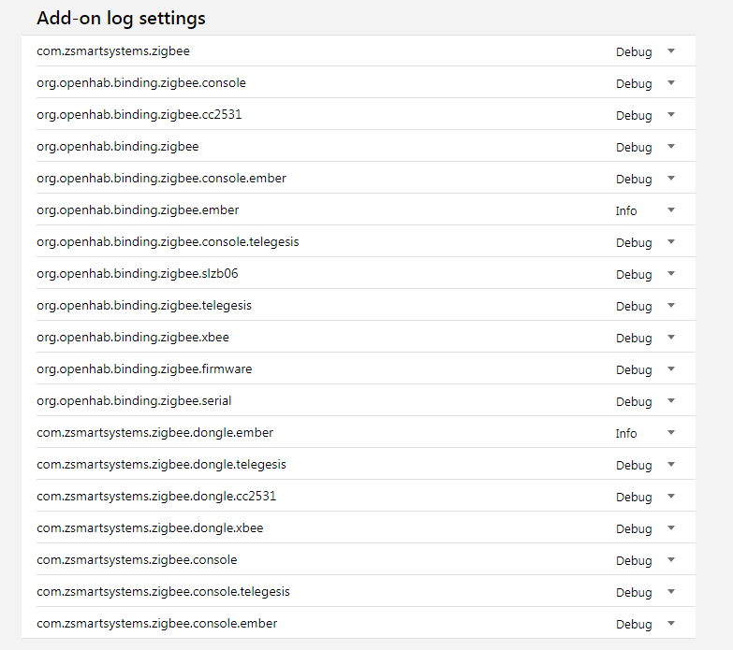Click Info level dropdown for org.openhab.binding.zigbee.ember

click(645, 210)
